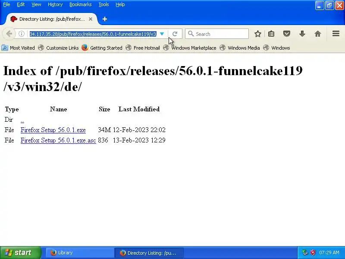Click the Windows Start button
Image resolution: width=345 pixels, height=259 pixels.
coord(20,253)
